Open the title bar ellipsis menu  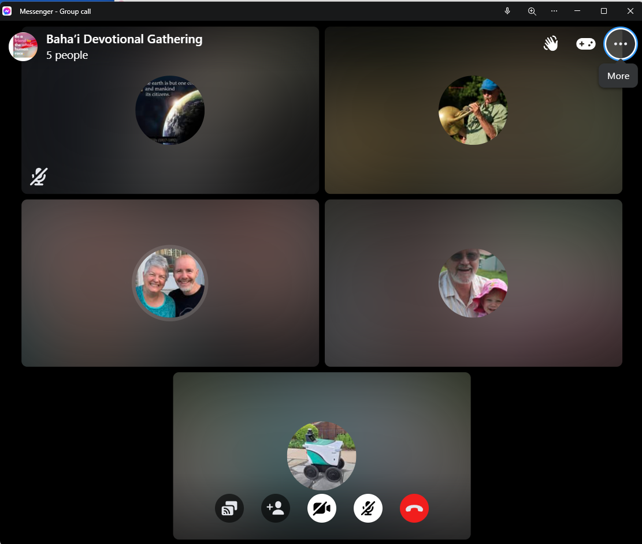click(x=554, y=11)
